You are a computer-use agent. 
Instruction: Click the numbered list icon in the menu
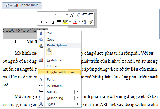[x=41, y=98]
